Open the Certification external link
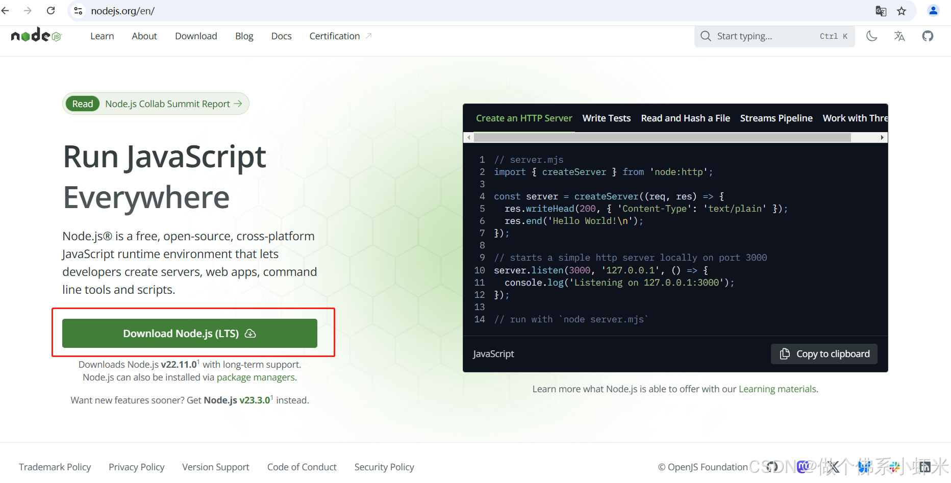Image resolution: width=951 pixels, height=483 pixels. click(x=340, y=36)
